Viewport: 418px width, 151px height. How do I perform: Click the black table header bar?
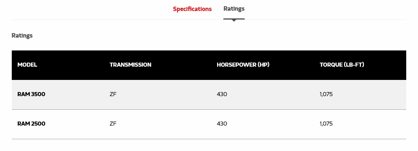coord(209,65)
